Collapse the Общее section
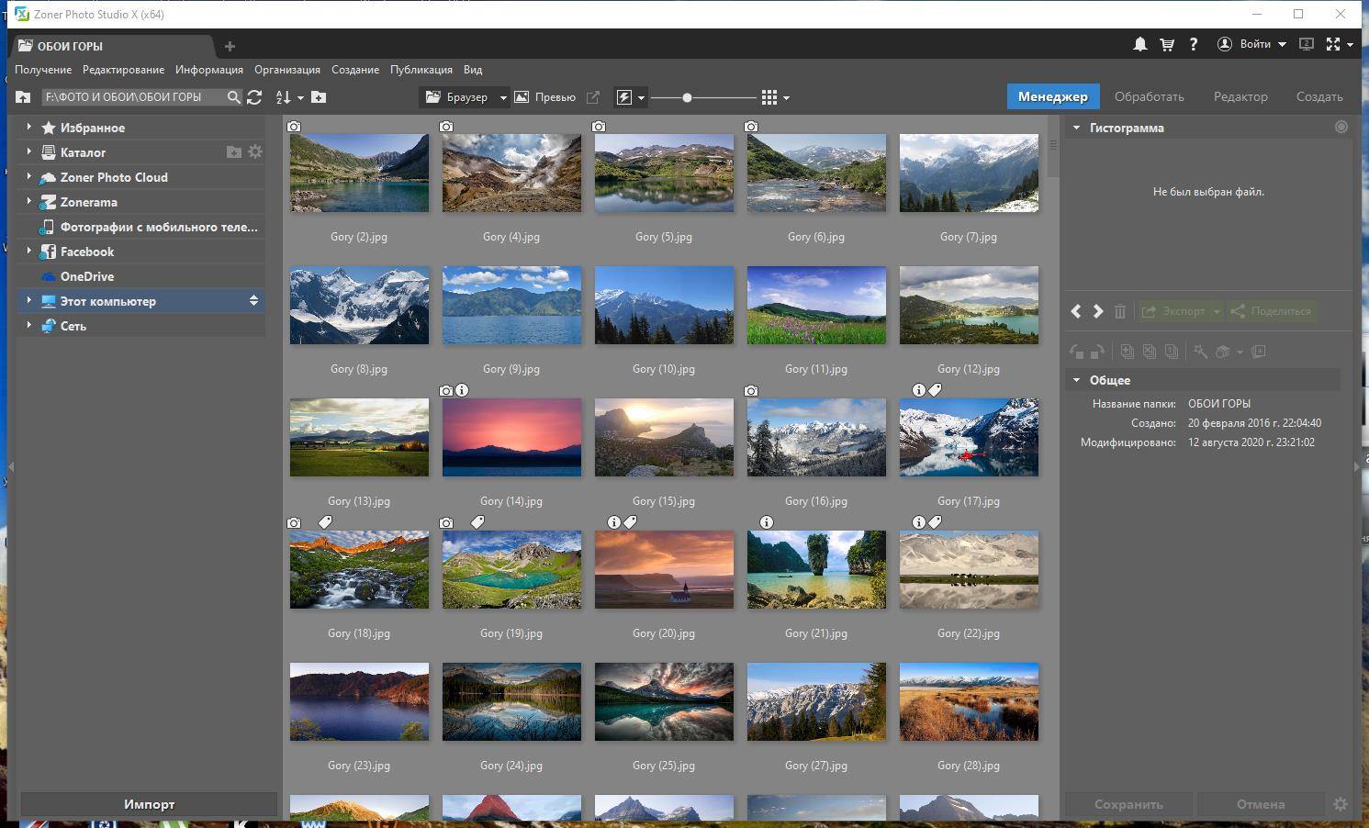 point(1076,380)
